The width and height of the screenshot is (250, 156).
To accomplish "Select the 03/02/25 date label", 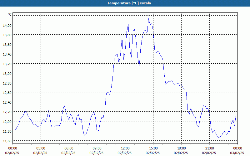I will pyautogui.click(x=237, y=153).
